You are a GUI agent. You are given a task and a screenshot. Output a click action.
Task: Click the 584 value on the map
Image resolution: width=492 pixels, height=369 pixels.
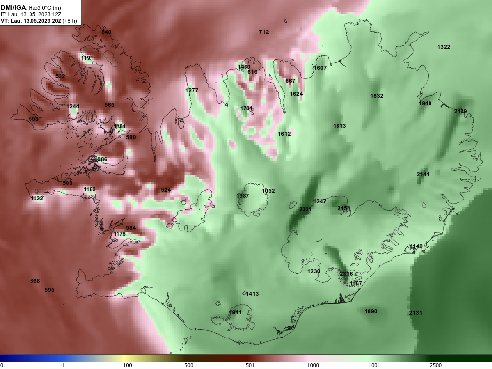[x=131, y=228]
